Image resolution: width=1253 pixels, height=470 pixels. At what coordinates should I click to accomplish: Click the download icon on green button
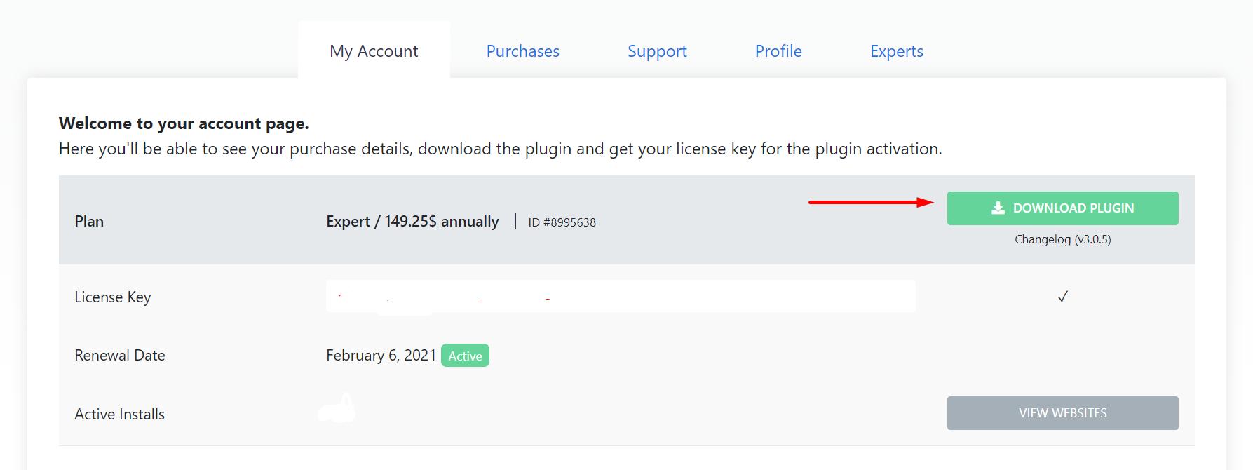[x=998, y=208]
